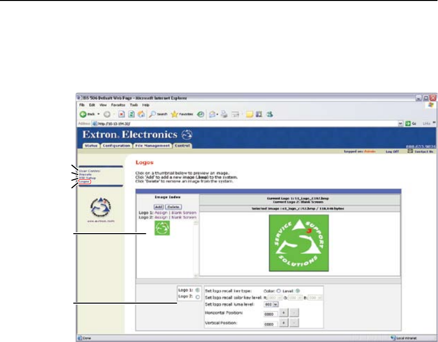Click the grayed Forward arrow icon

(x=107, y=114)
